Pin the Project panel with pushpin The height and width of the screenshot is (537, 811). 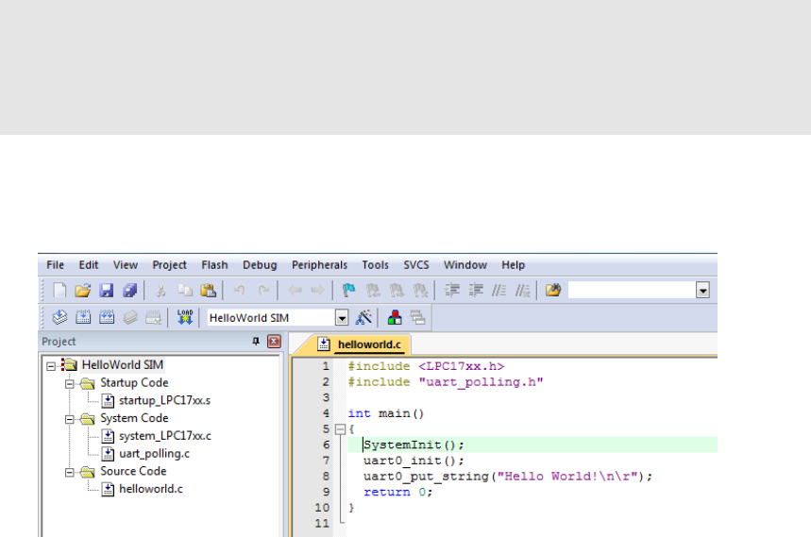click(x=256, y=342)
